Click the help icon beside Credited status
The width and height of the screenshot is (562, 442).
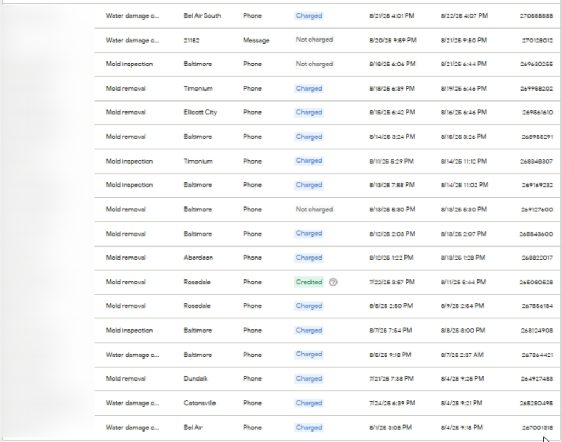click(x=333, y=282)
